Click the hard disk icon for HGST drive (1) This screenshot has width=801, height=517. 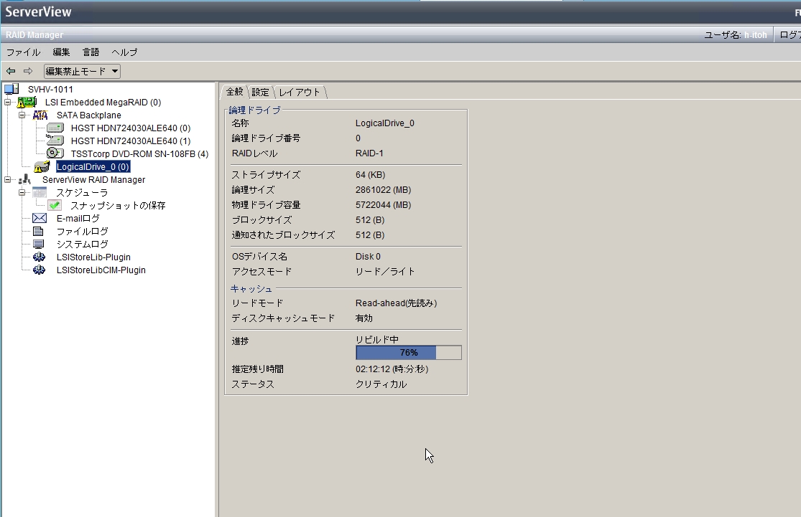click(55, 141)
